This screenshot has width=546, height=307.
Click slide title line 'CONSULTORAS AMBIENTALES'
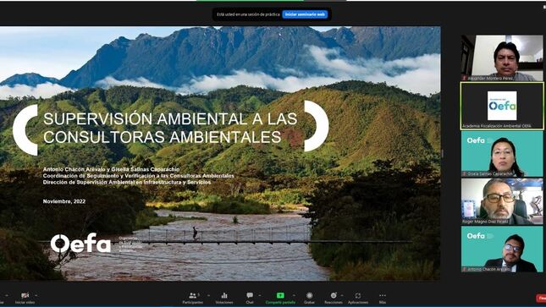(163, 137)
